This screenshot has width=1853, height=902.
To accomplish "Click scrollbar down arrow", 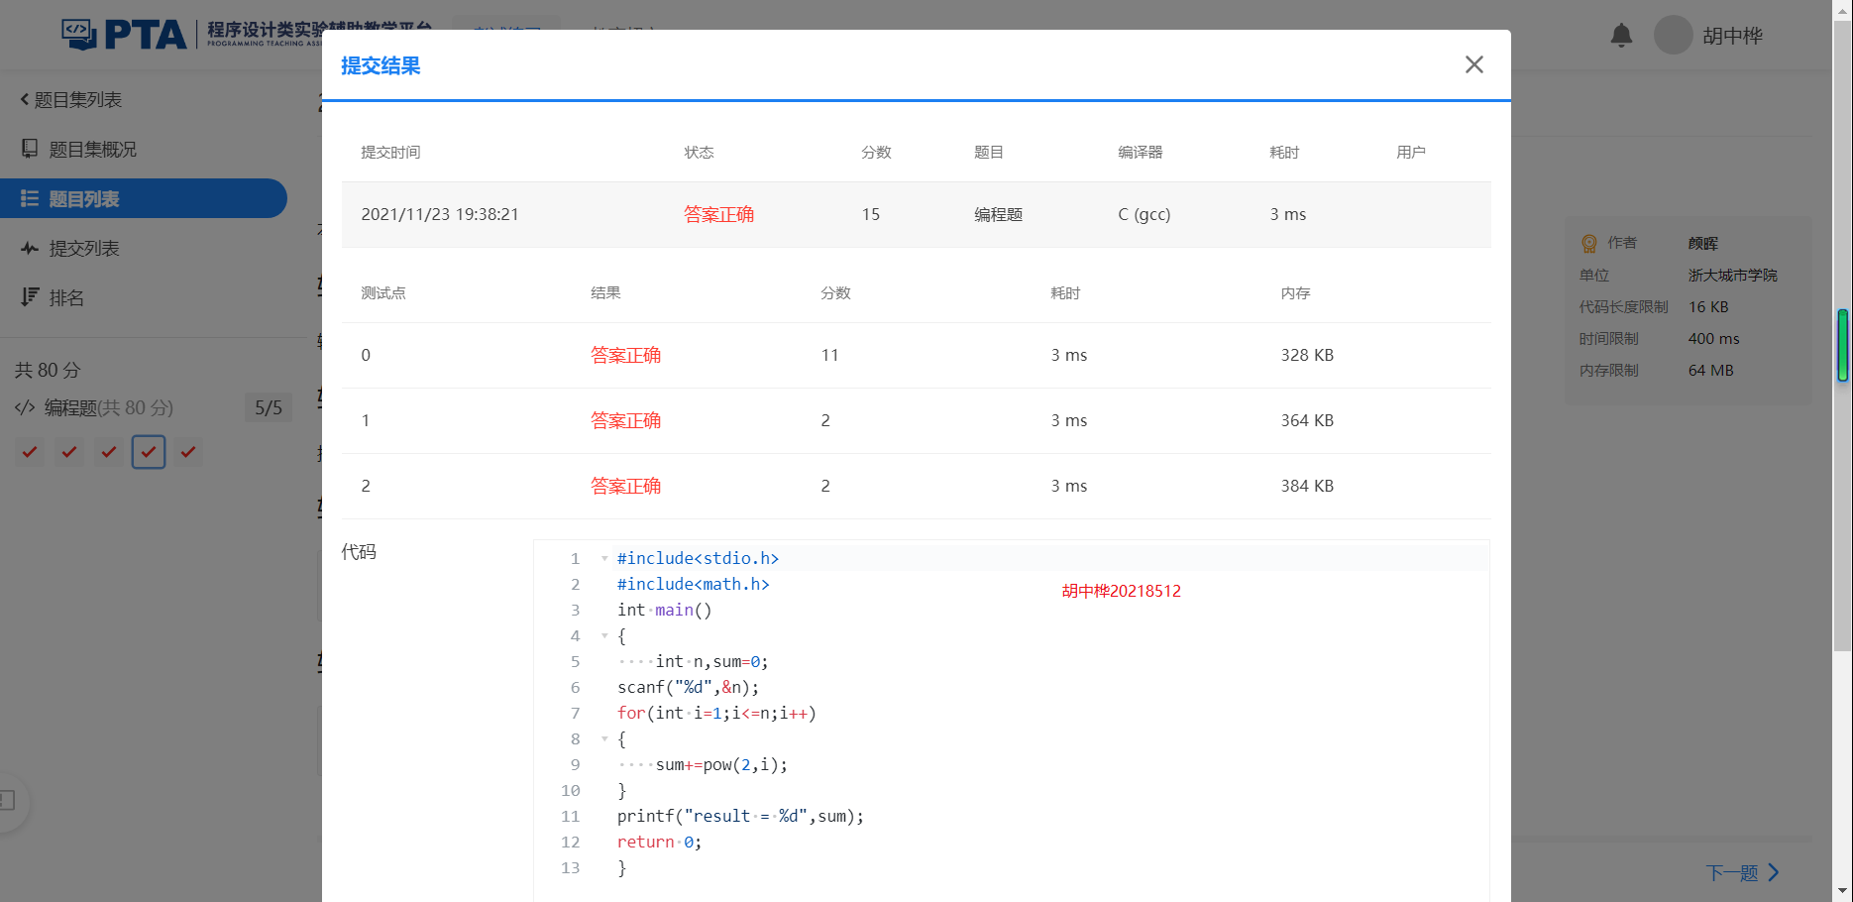I will [x=1842, y=891].
